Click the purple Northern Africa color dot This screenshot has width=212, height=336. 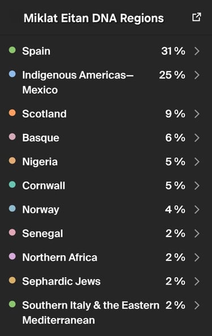pyautogui.click(x=12, y=256)
